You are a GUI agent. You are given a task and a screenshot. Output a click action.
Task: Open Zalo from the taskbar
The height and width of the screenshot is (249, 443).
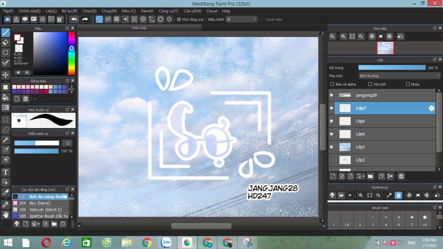(166, 243)
